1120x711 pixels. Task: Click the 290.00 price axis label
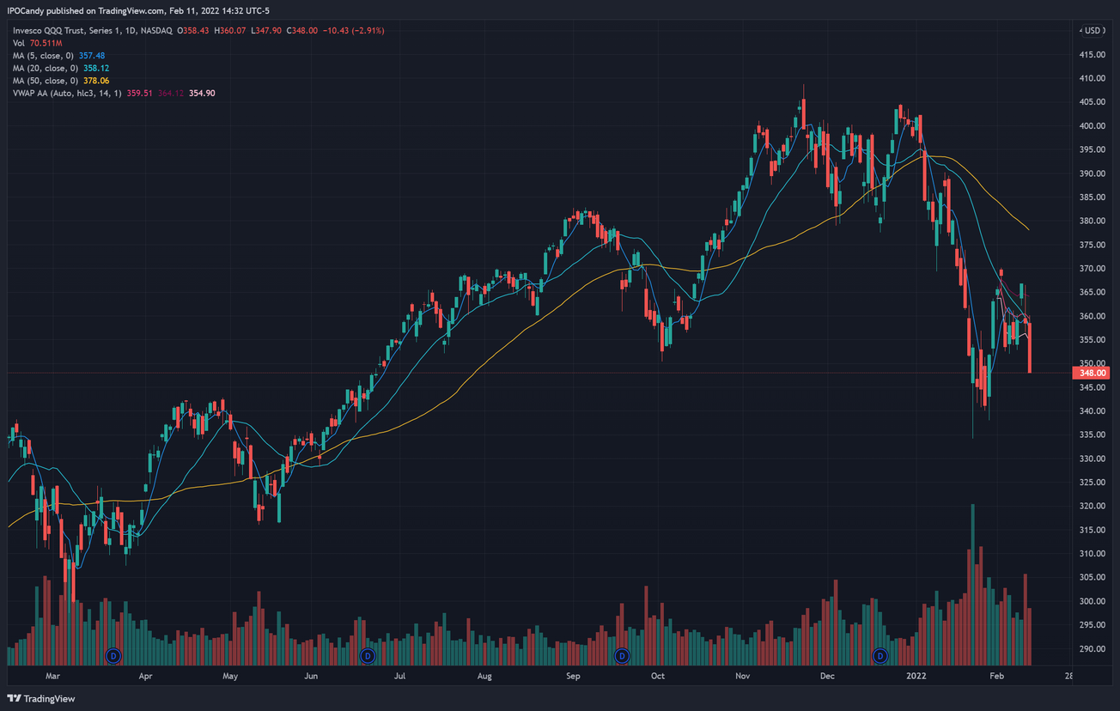tap(1092, 649)
